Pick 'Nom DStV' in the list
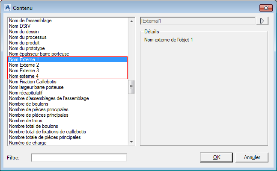The image size is (277, 171). tap(20, 26)
